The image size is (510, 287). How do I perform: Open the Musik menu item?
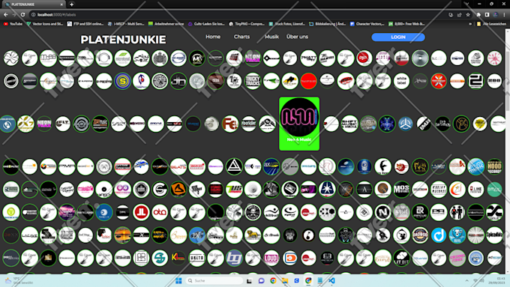click(271, 37)
